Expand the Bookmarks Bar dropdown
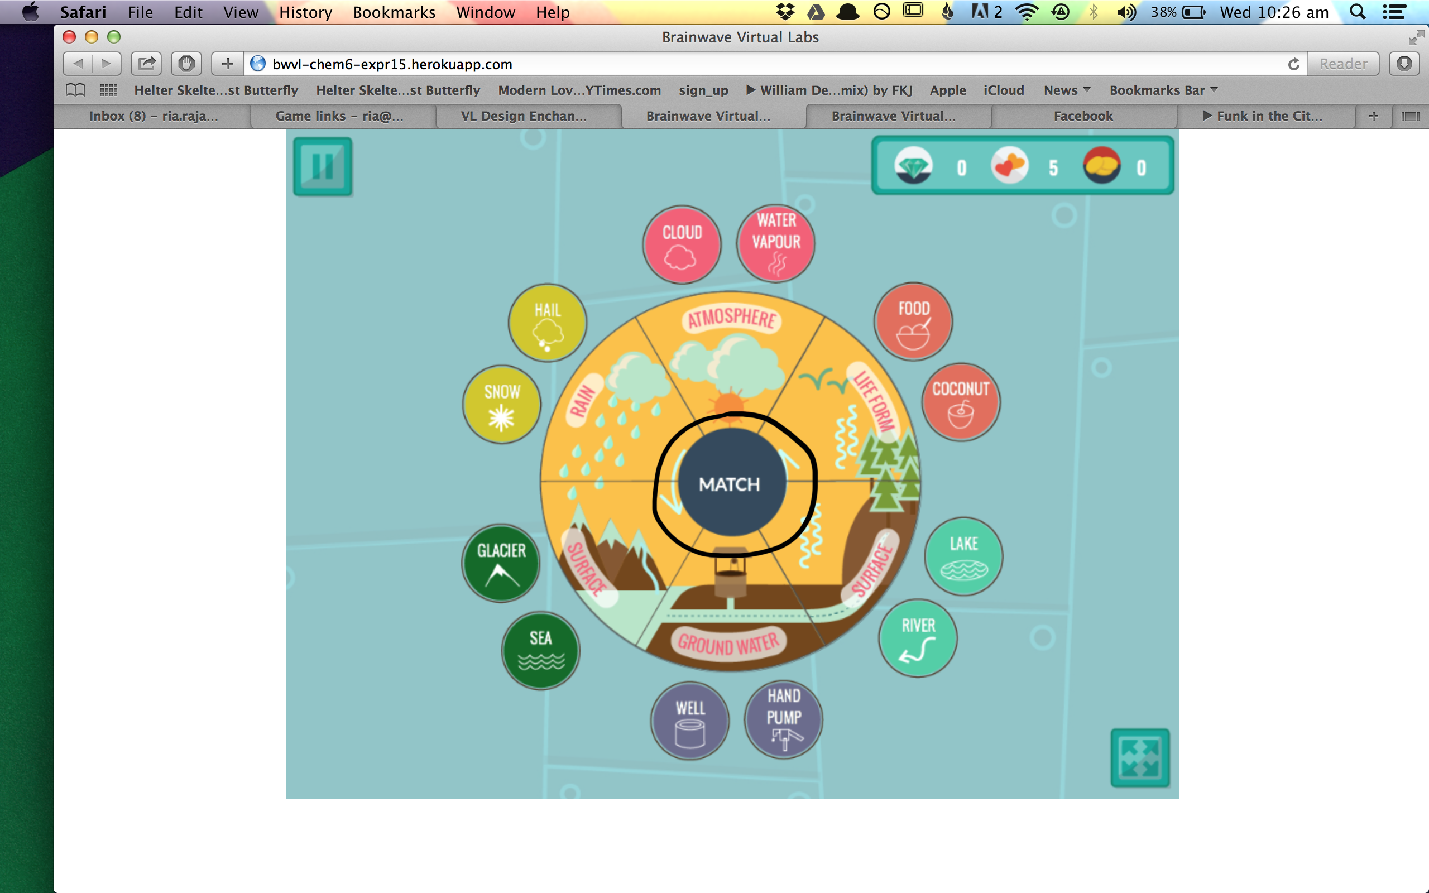1429x893 pixels. [1163, 90]
